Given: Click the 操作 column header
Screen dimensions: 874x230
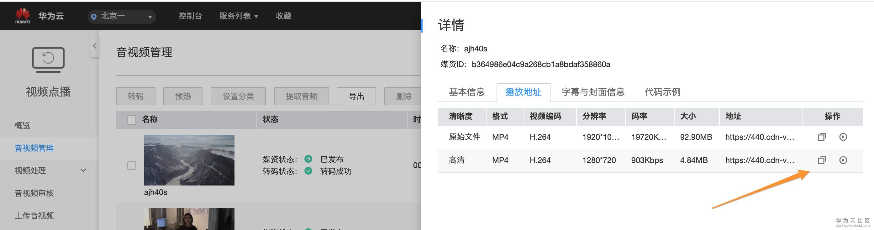Looking at the screenshot, I should click(832, 116).
